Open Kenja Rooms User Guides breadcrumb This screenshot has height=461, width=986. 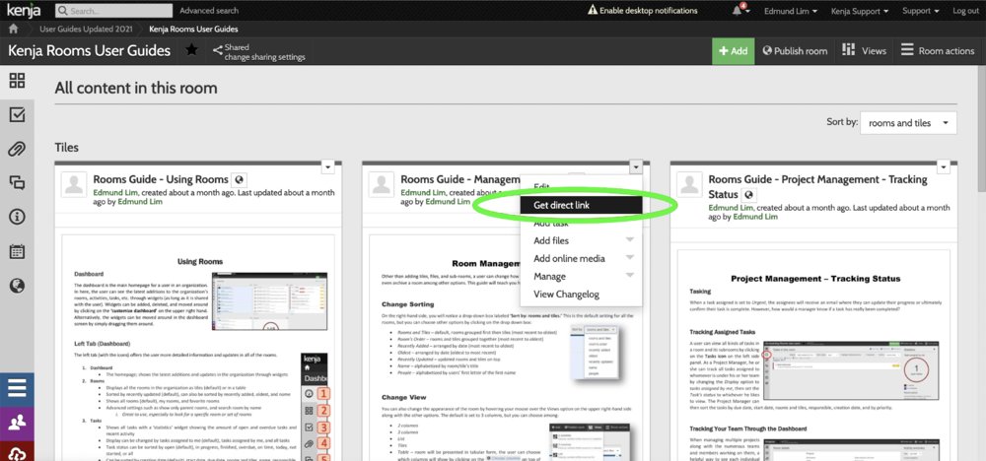click(x=193, y=29)
